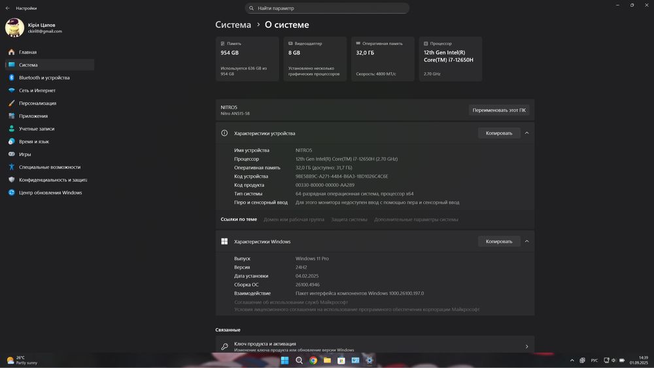654x368 pixels.
Task: Open clock and date 14:39 panel
Action: [638, 360]
